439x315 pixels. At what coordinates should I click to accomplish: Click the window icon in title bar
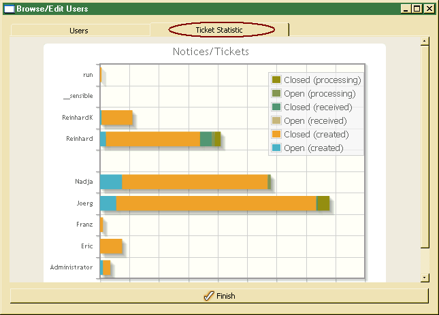[9, 9]
